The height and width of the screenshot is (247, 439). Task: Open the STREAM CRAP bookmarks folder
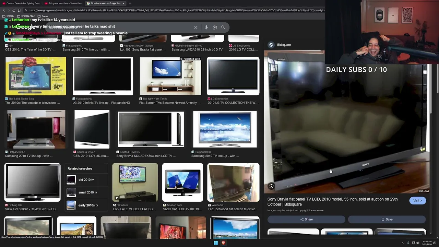tap(26, 16)
